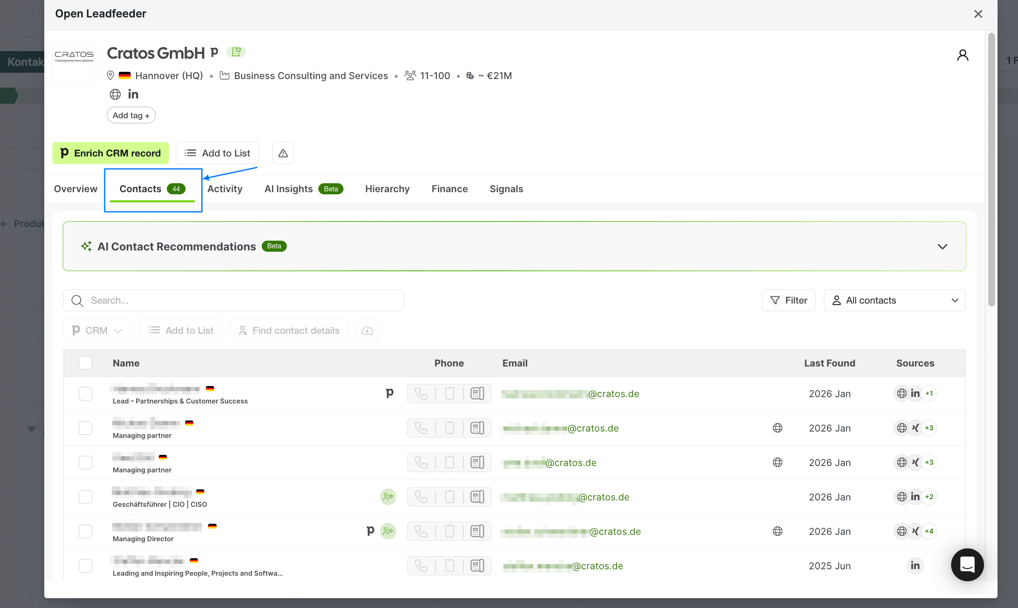Viewport: 1018px width, 608px height.
Task: Open the Cratos LinkedIn profile icon
Action: point(133,94)
